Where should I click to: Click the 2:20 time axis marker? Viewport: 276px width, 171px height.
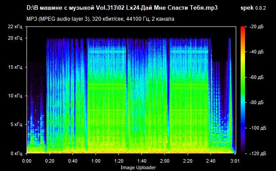tap(188, 161)
